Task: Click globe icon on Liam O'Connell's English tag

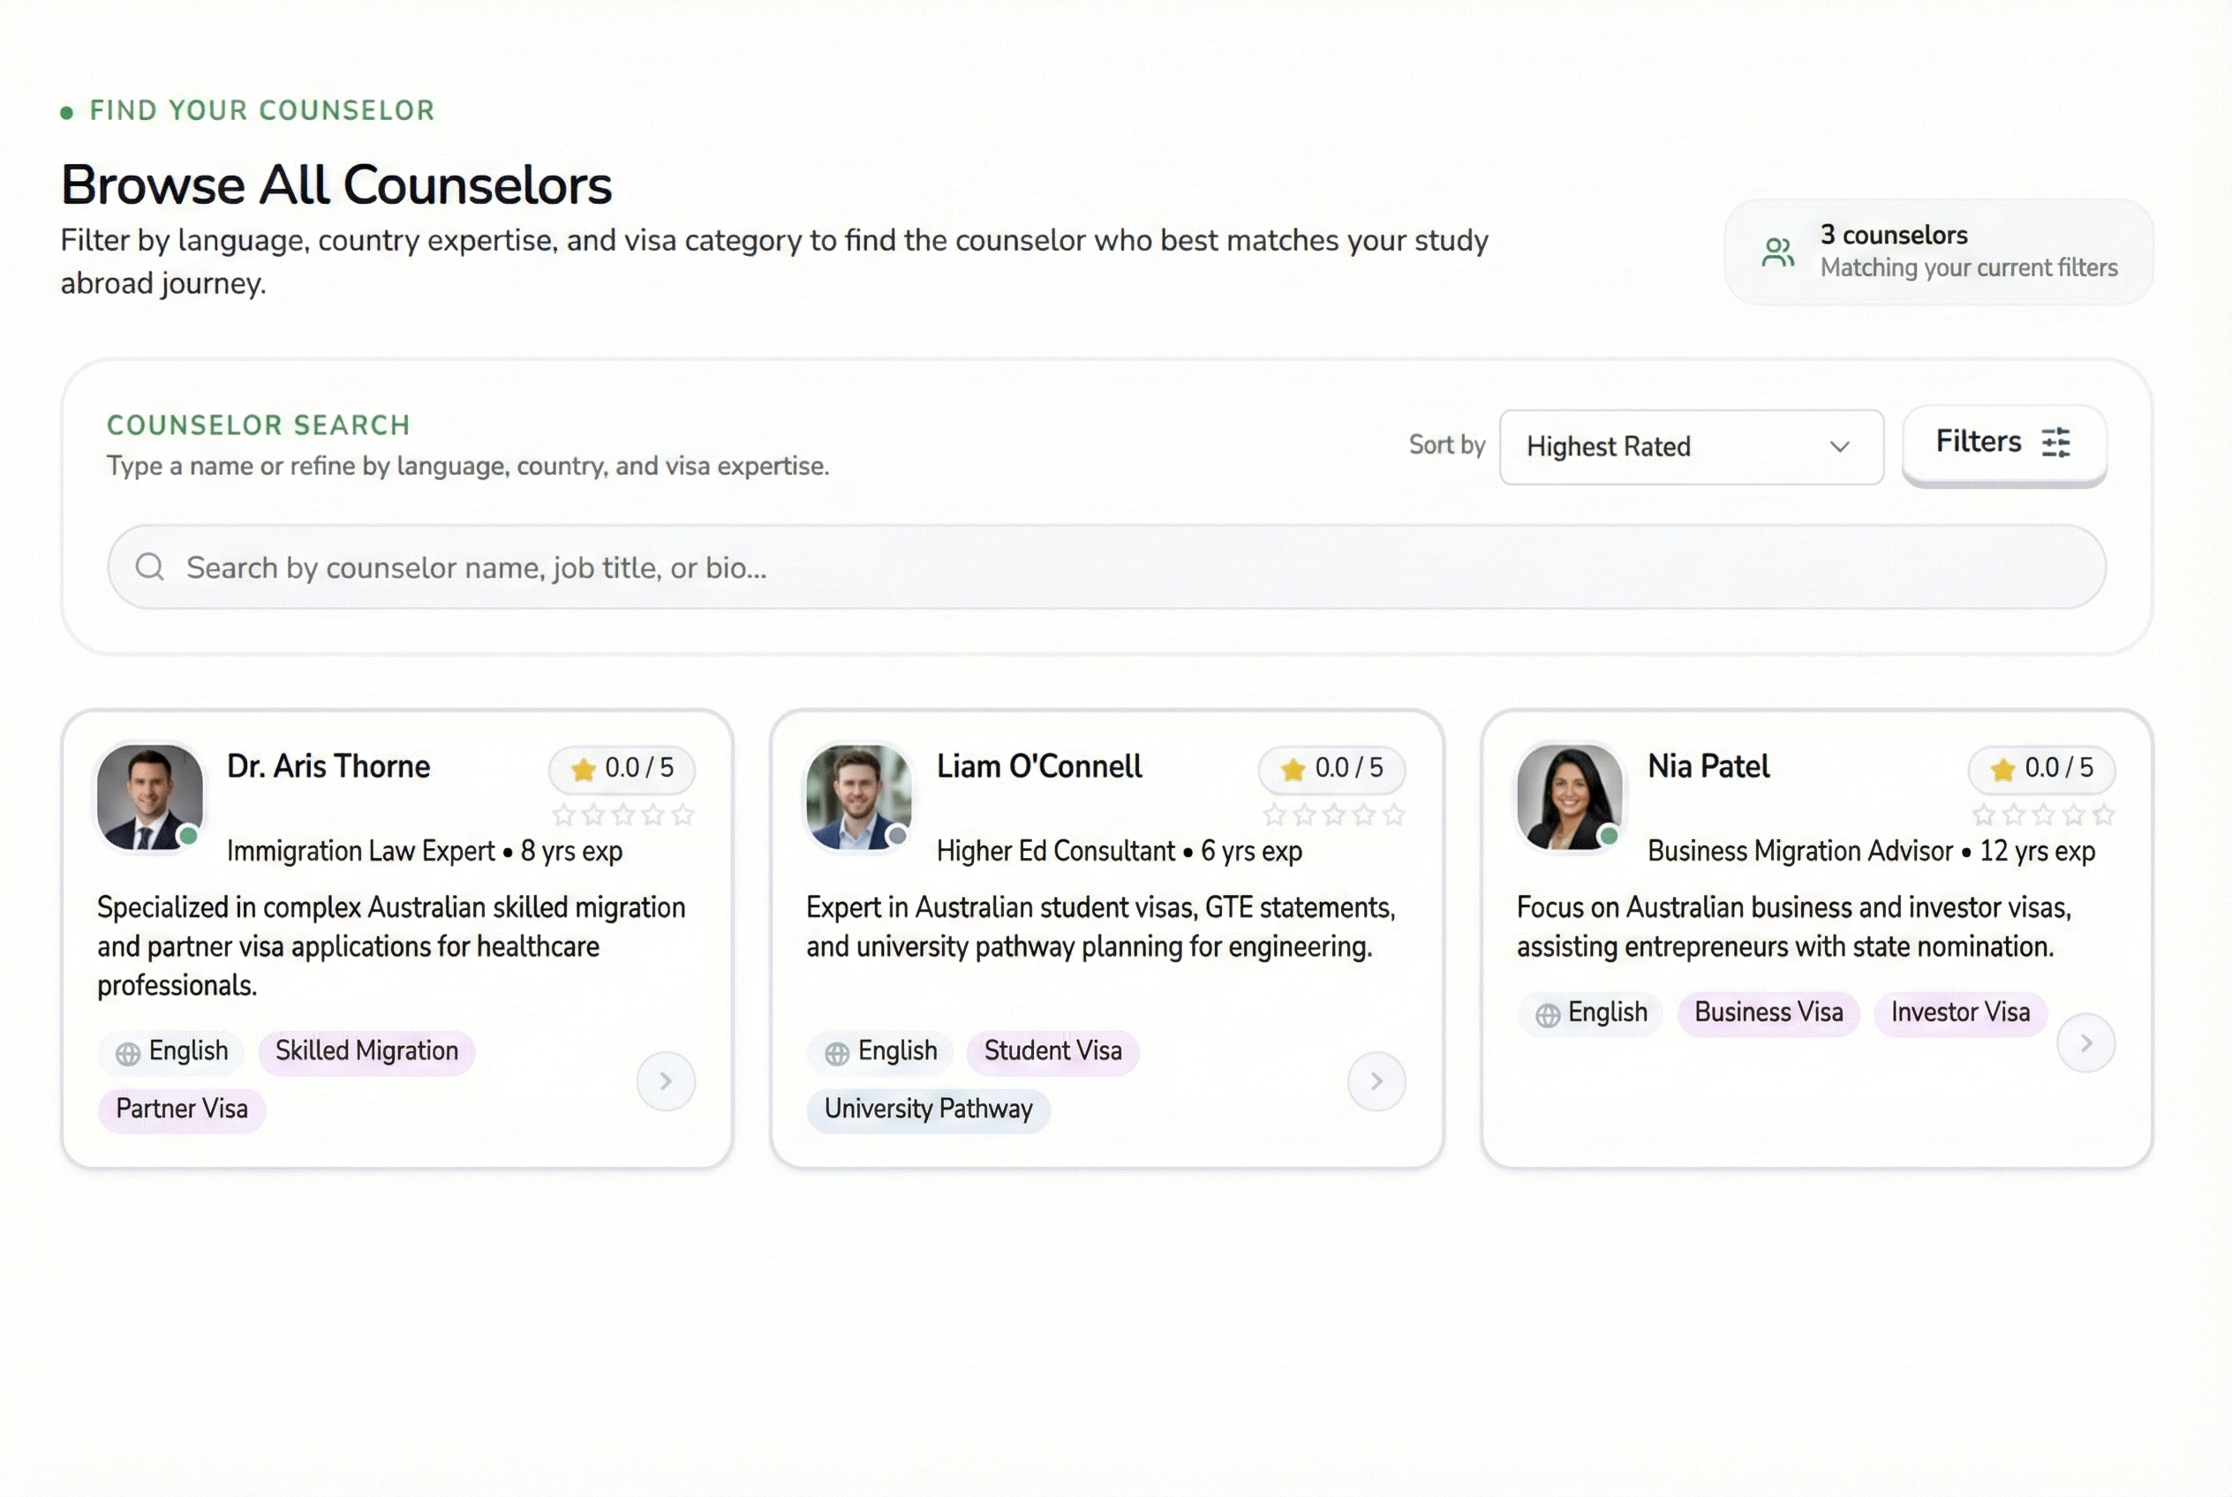Action: (837, 1053)
